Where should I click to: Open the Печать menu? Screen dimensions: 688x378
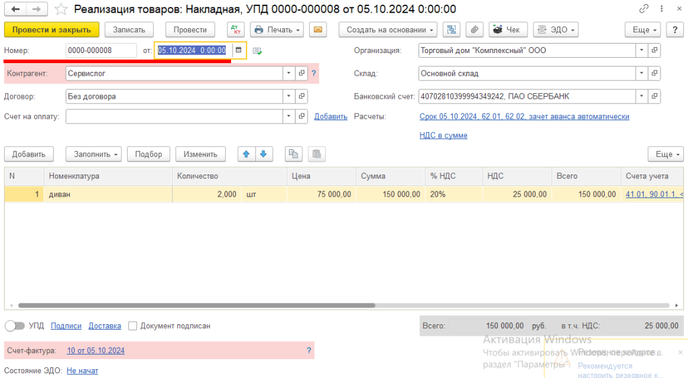click(x=277, y=30)
